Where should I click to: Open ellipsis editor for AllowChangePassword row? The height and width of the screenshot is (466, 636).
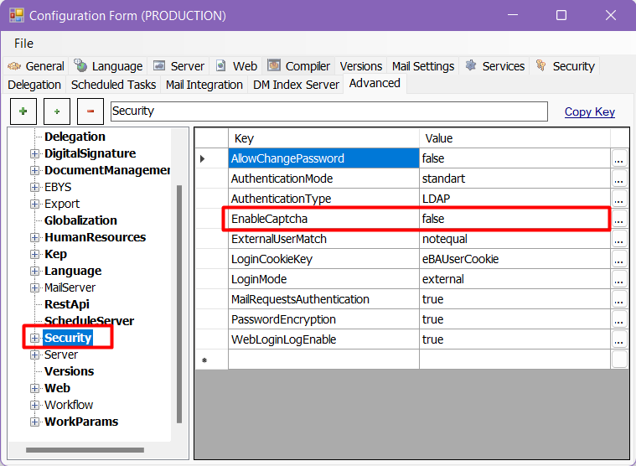tap(619, 158)
